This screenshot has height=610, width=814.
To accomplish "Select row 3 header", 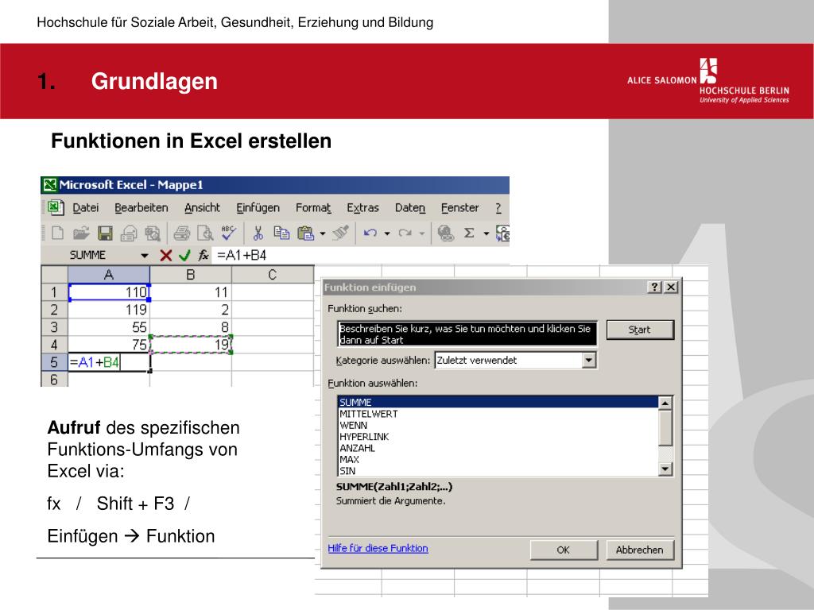I will (54, 327).
